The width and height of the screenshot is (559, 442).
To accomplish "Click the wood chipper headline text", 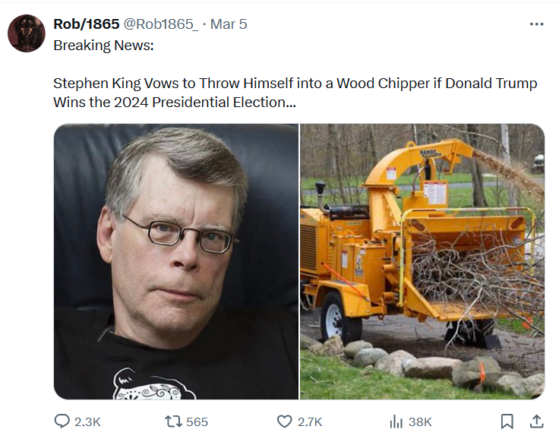I will (x=295, y=84).
